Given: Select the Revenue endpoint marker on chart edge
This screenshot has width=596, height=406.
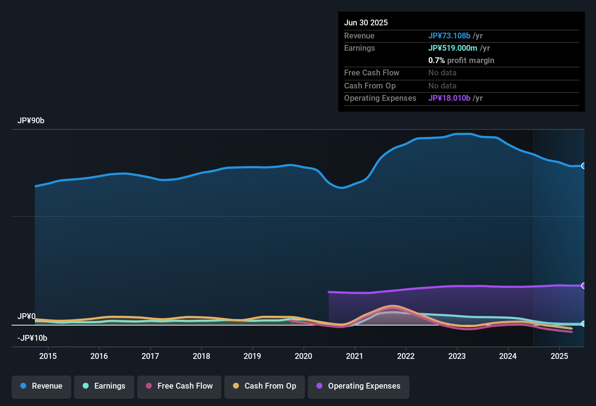Looking at the screenshot, I should (584, 166).
